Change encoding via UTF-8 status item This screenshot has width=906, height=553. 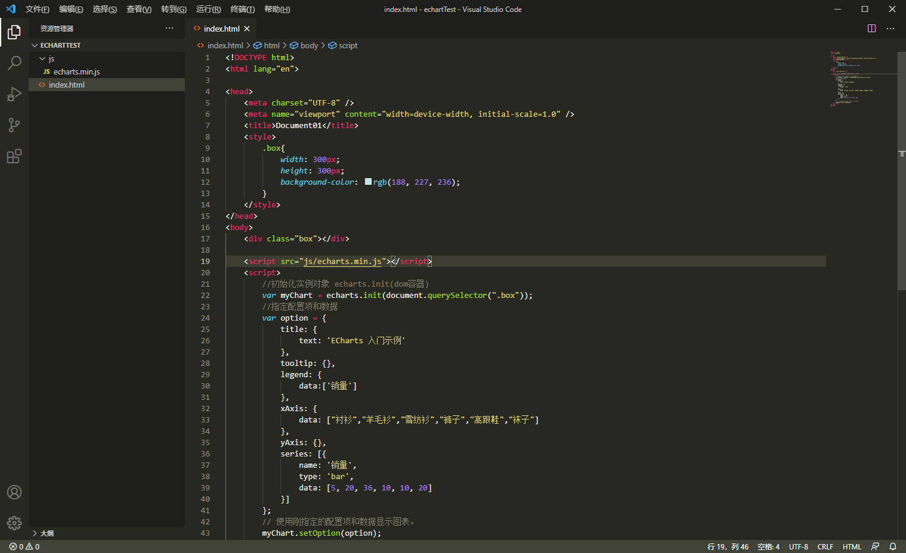[798, 546]
